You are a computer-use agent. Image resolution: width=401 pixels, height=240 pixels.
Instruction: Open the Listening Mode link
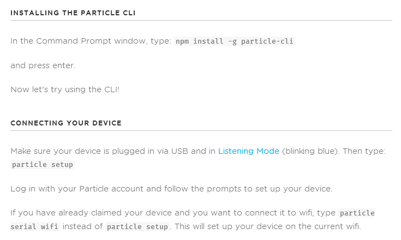249,151
